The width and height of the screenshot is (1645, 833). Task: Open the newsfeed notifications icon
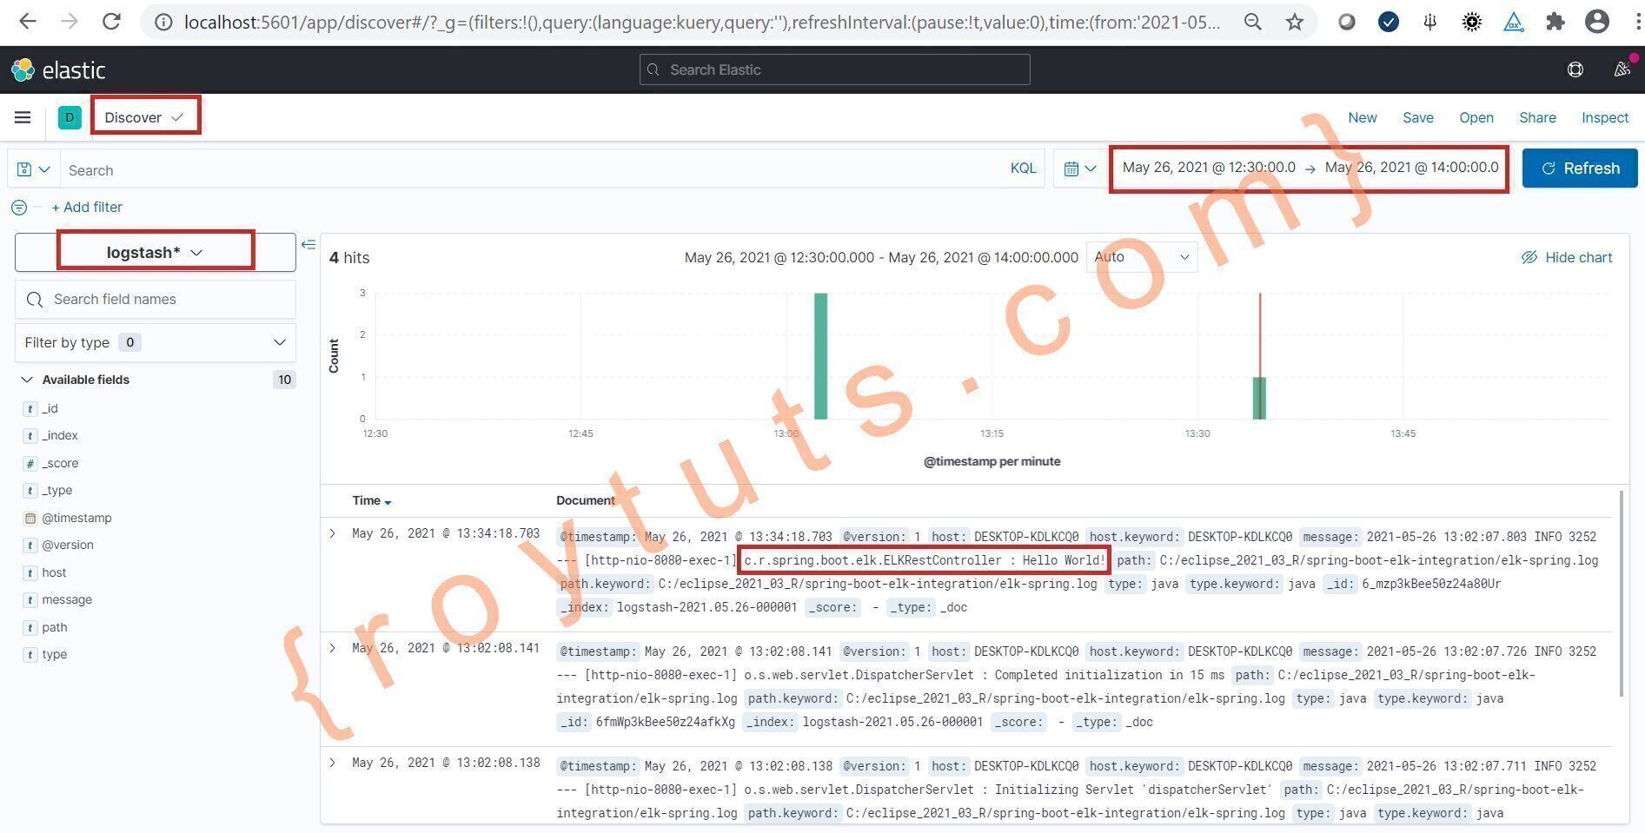tap(1622, 69)
